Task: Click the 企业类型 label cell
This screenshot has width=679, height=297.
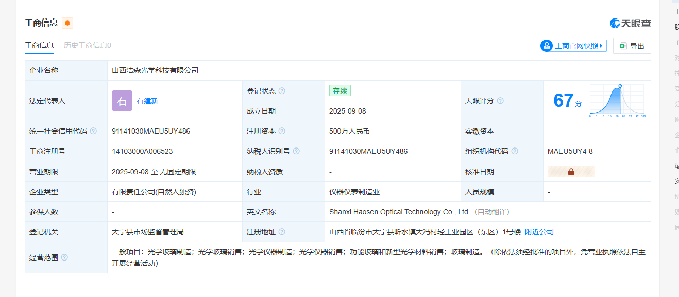Action: [66, 192]
